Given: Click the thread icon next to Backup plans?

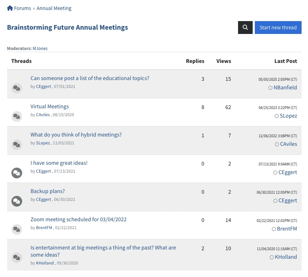Looking at the screenshot, I should [x=17, y=201].
